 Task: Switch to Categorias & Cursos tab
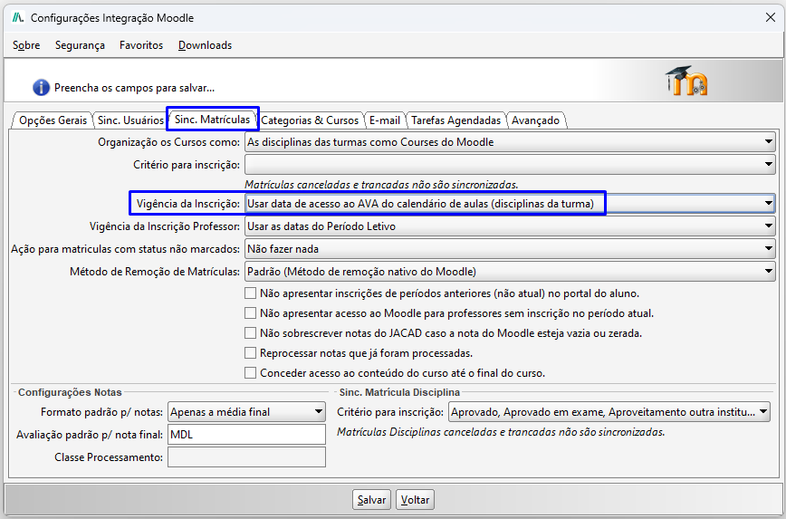(310, 120)
